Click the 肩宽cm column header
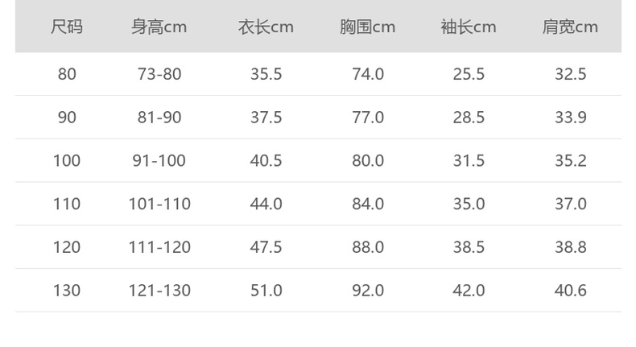The height and width of the screenshot is (347, 636). tap(570, 27)
